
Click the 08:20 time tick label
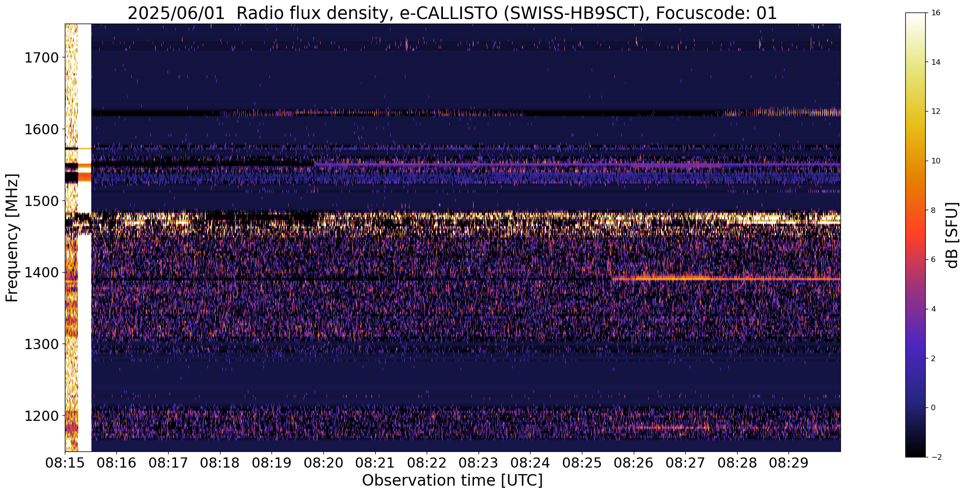click(x=323, y=463)
